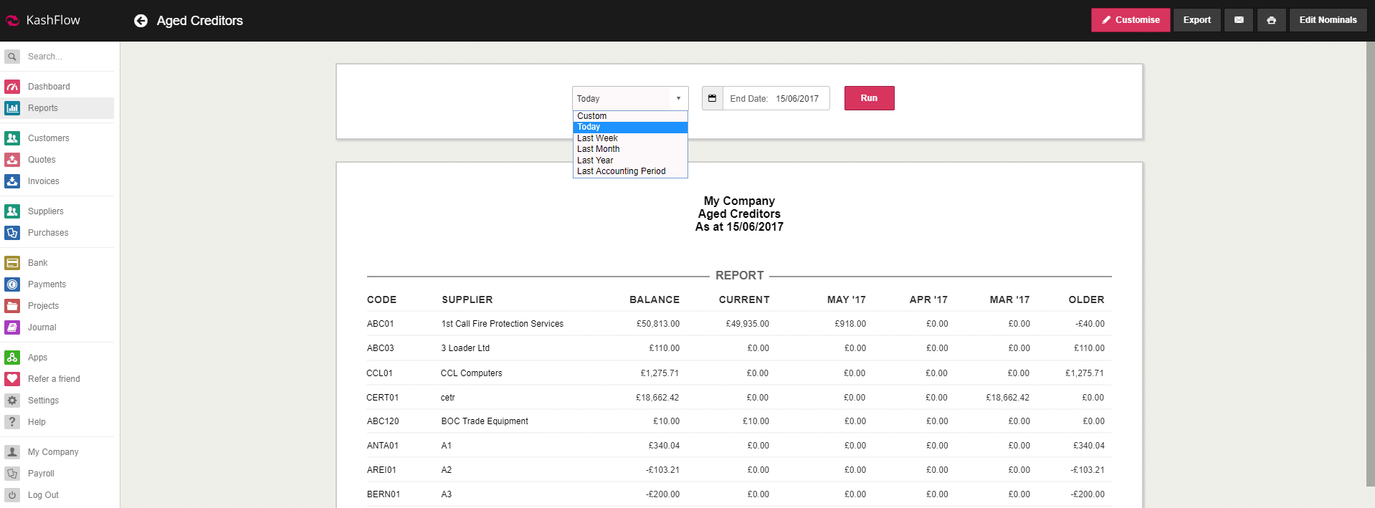Viewport: 1375px width, 508px height.
Task: Click the Log Out power icon
Action: coord(12,495)
